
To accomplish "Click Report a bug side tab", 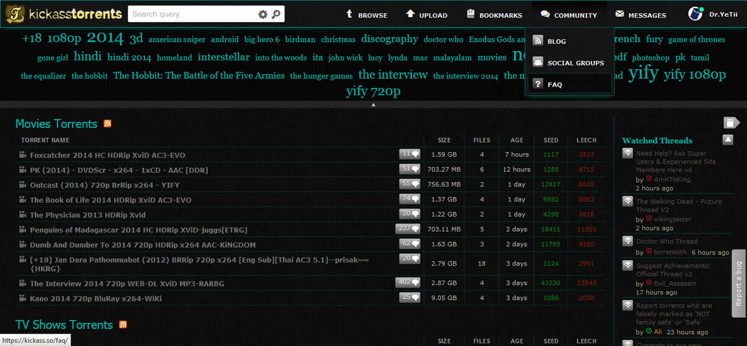I will click(738, 284).
